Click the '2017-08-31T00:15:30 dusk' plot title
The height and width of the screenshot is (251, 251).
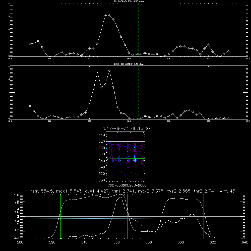(x=129, y=64)
